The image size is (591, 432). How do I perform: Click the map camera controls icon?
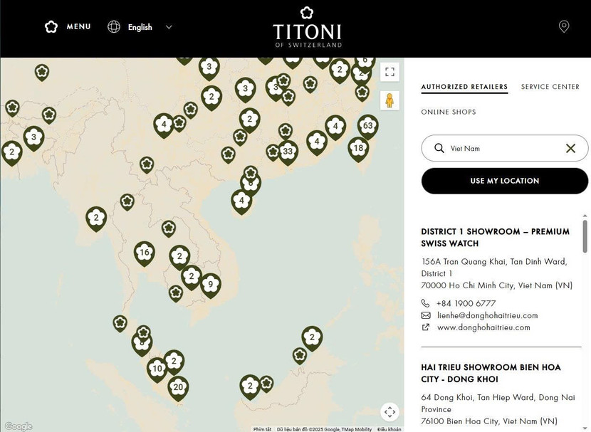(x=389, y=411)
